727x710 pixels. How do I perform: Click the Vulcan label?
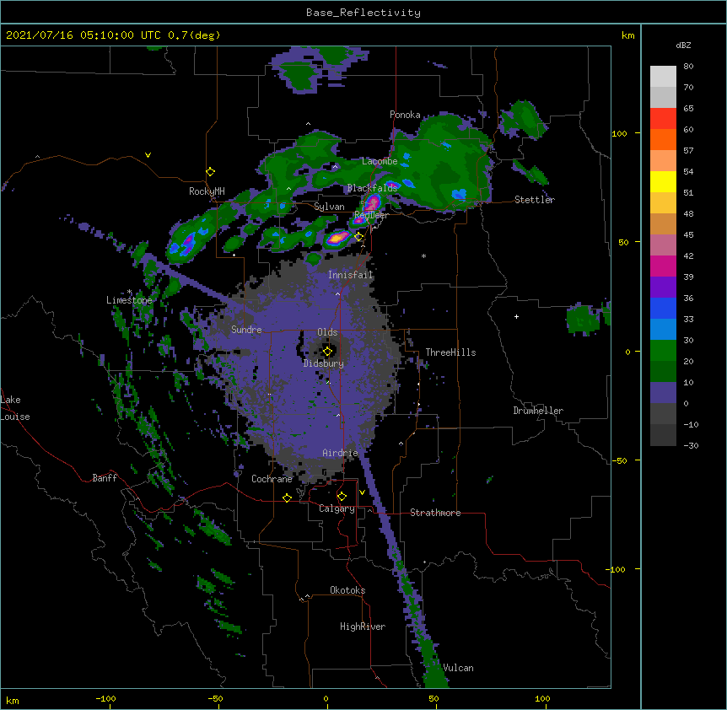(x=458, y=668)
